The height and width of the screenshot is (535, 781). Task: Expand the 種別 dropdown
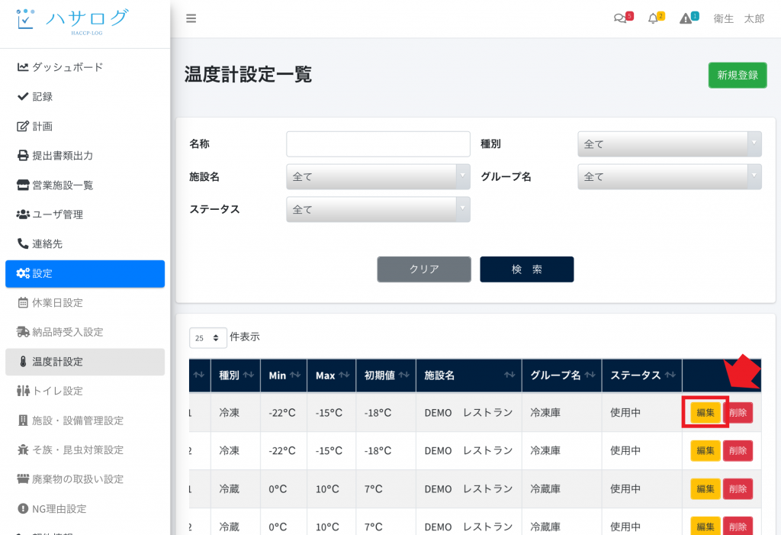pyautogui.click(x=669, y=143)
